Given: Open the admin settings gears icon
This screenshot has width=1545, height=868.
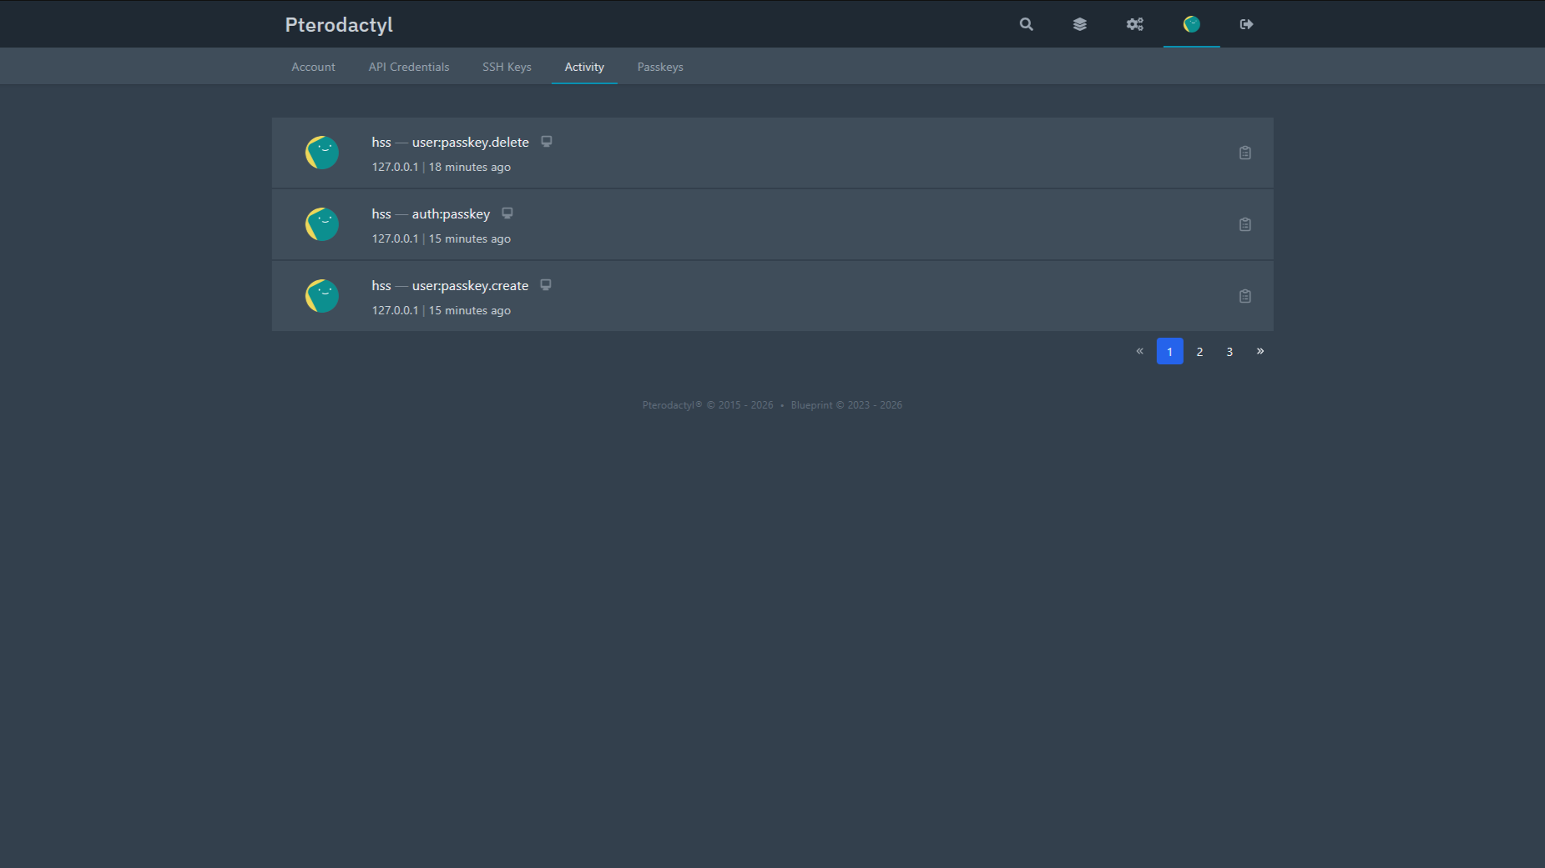Looking at the screenshot, I should pos(1134,24).
